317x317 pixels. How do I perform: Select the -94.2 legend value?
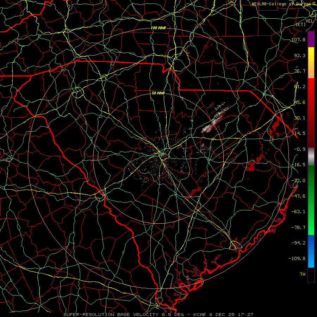click(298, 243)
